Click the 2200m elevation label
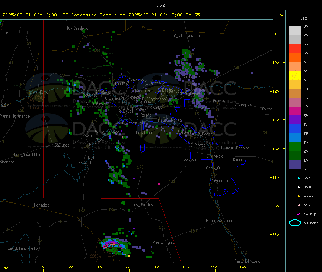The width and height of the screenshot is (322, 272). pyautogui.click(x=95, y=256)
